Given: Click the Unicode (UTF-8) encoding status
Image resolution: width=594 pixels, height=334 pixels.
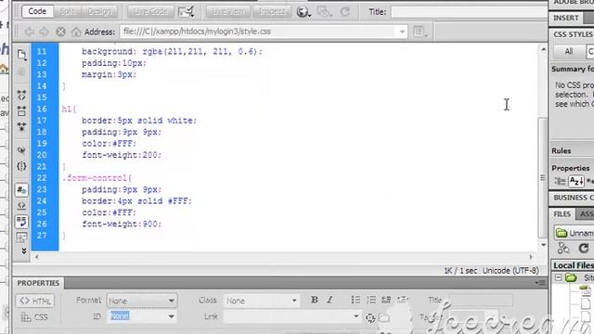Looking at the screenshot, I should pos(510,270).
